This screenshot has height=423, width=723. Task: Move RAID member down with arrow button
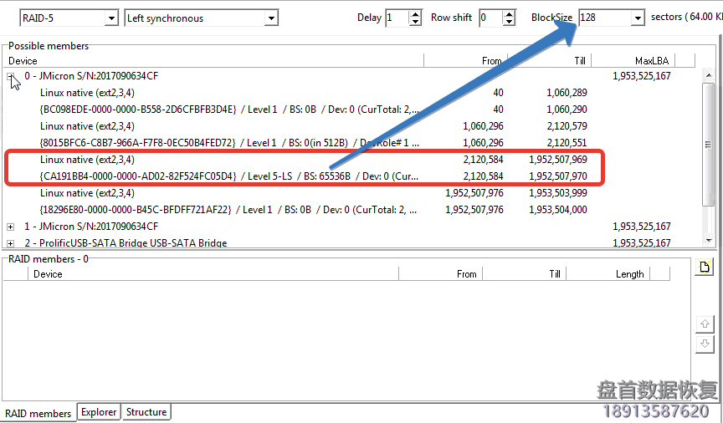point(705,344)
